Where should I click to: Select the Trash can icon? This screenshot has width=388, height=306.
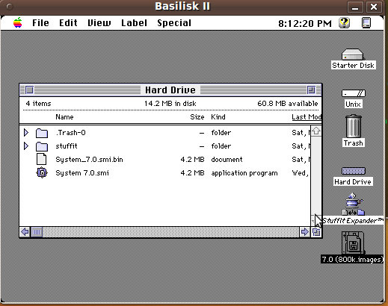pos(354,126)
